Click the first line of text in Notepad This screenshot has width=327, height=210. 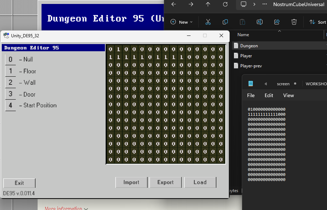tap(266, 109)
